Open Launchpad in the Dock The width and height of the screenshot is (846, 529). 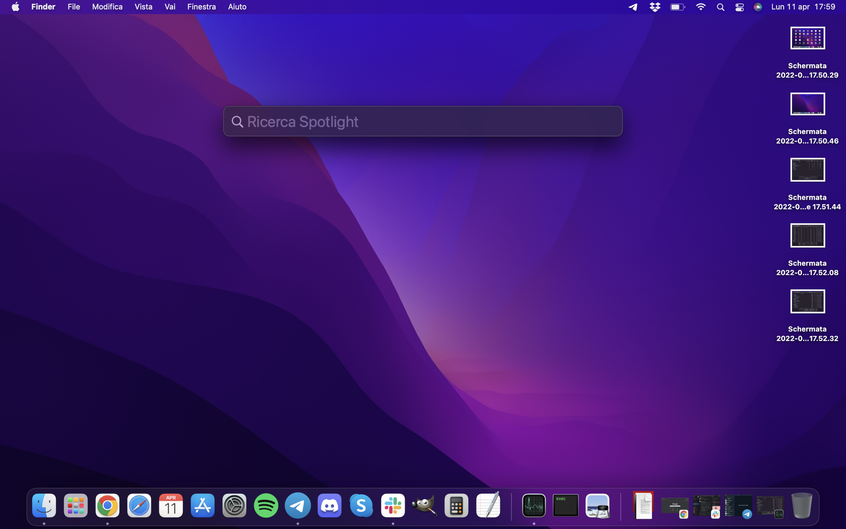[x=76, y=506]
